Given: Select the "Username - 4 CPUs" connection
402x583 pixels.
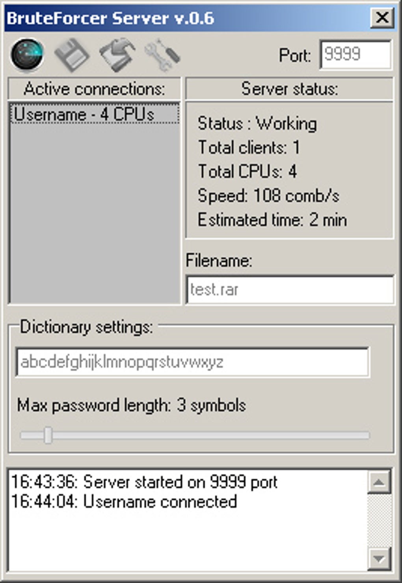Looking at the screenshot, I should click(94, 114).
